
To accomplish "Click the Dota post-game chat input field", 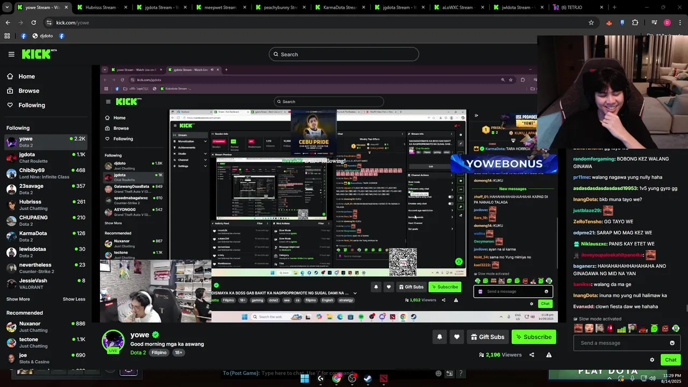I will [x=328, y=373].
